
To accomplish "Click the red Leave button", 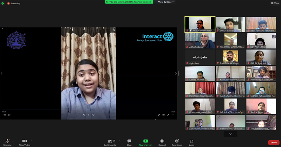I will 273,142.
